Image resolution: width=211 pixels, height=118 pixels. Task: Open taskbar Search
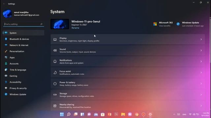pyautogui.click(x=69, y=114)
